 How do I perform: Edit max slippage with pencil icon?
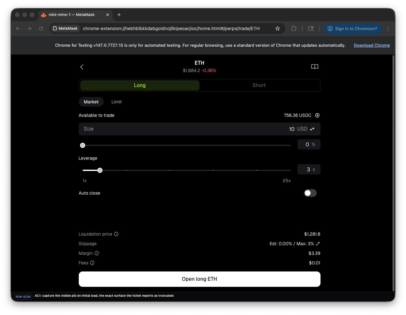pos(318,244)
